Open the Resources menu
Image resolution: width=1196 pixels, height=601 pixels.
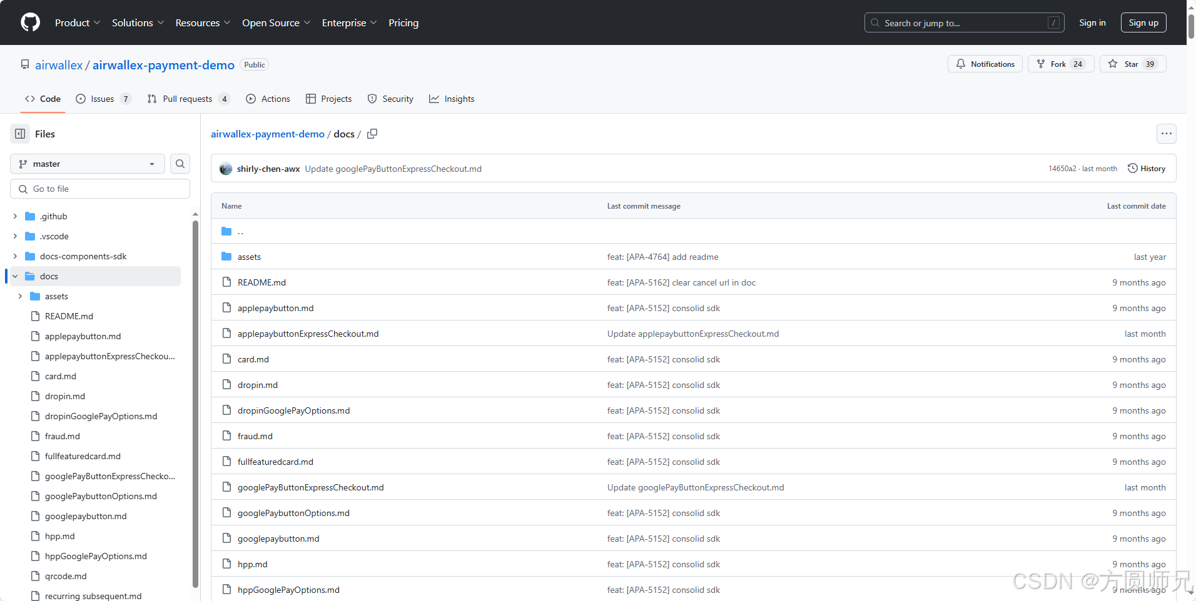pyautogui.click(x=203, y=22)
